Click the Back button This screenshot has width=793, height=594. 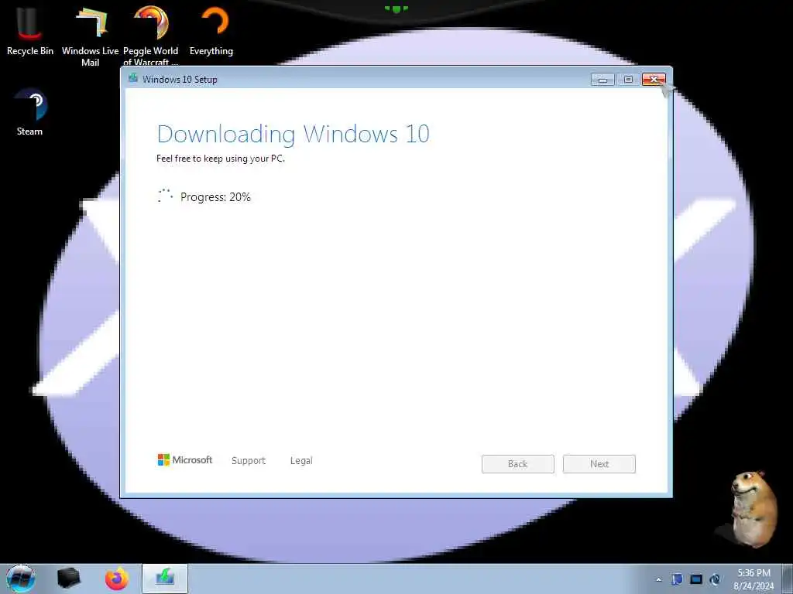(518, 464)
